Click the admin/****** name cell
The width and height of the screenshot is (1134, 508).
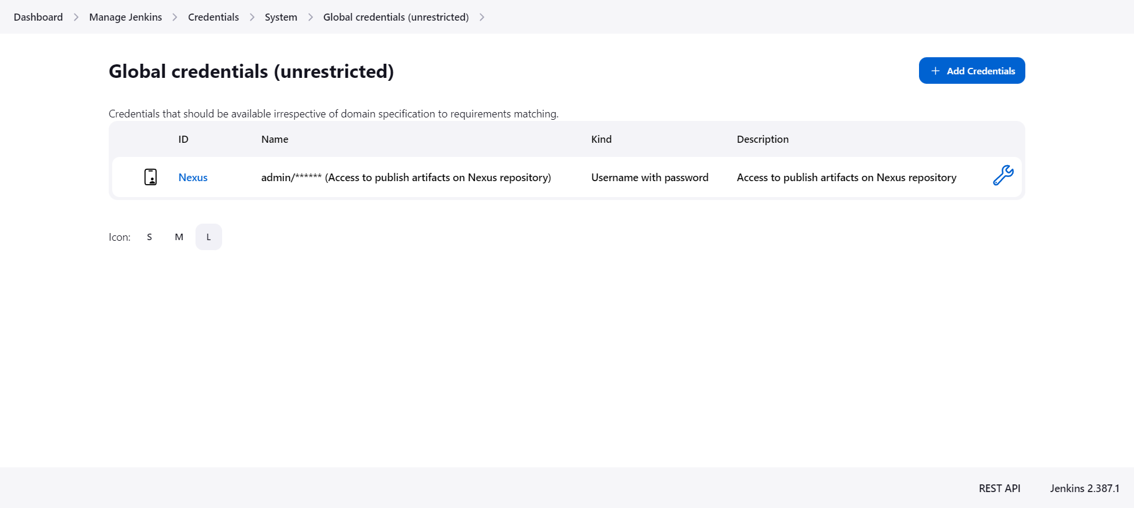[406, 178]
